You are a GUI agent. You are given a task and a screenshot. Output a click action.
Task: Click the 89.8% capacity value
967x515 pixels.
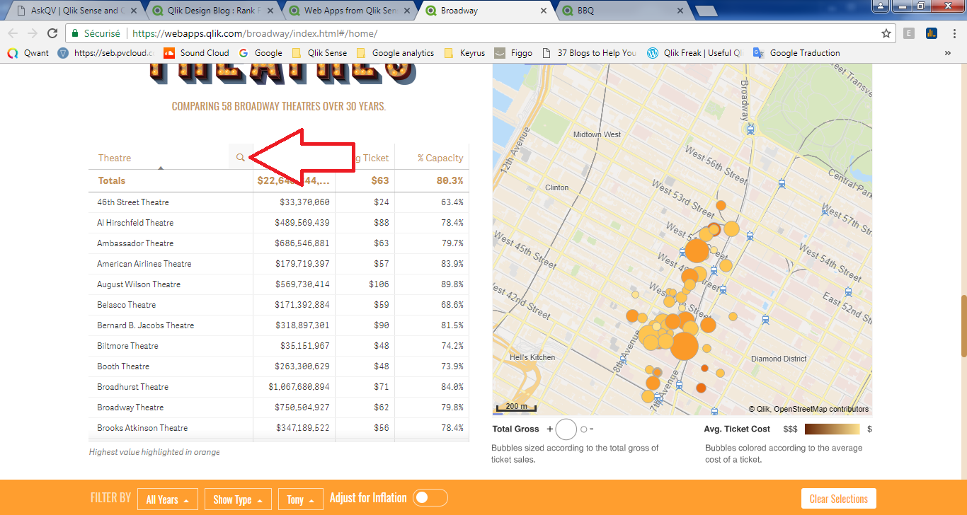click(452, 284)
